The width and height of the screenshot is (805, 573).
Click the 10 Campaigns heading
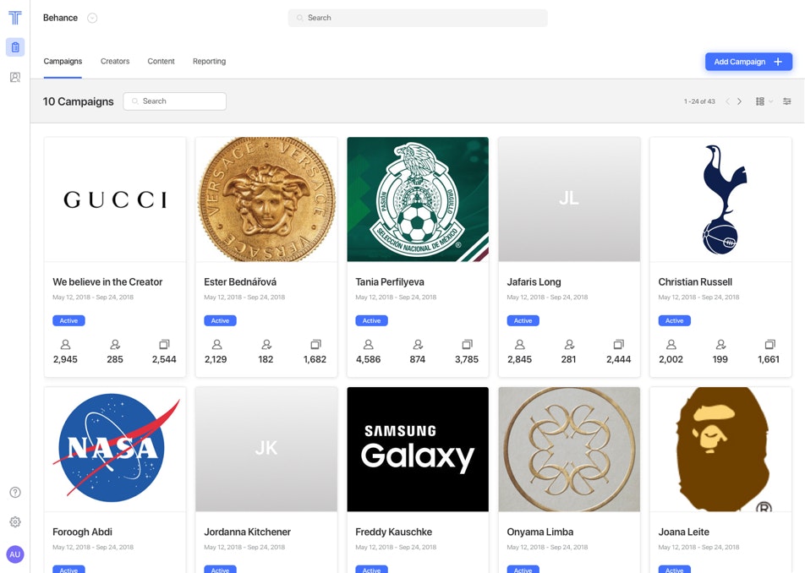[78, 101]
